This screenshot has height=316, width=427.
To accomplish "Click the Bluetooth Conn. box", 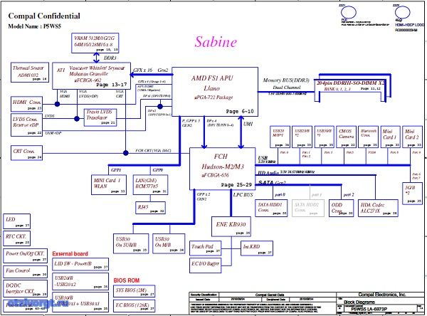I will coord(368,137).
